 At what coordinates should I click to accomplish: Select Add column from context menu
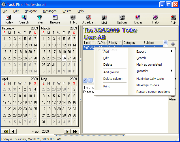pos(110,72)
